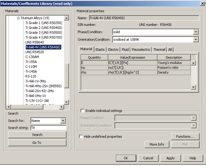The image size is (206, 166).
Task: Switch to the Elastic tab
Action: [x=100, y=50]
